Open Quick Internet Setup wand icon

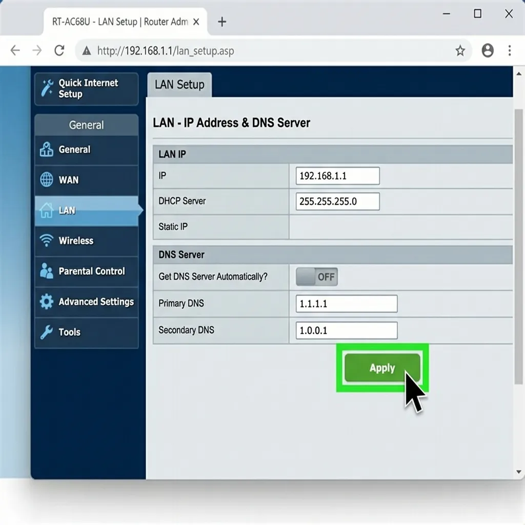click(47, 88)
